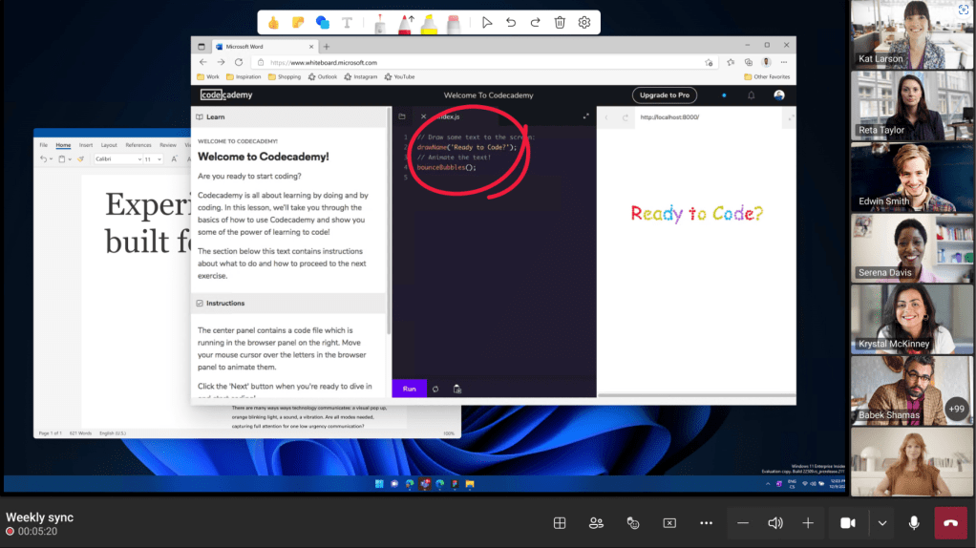The image size is (976, 548).
Task: Select the Microsoft Word browser tab
Action: point(253,46)
